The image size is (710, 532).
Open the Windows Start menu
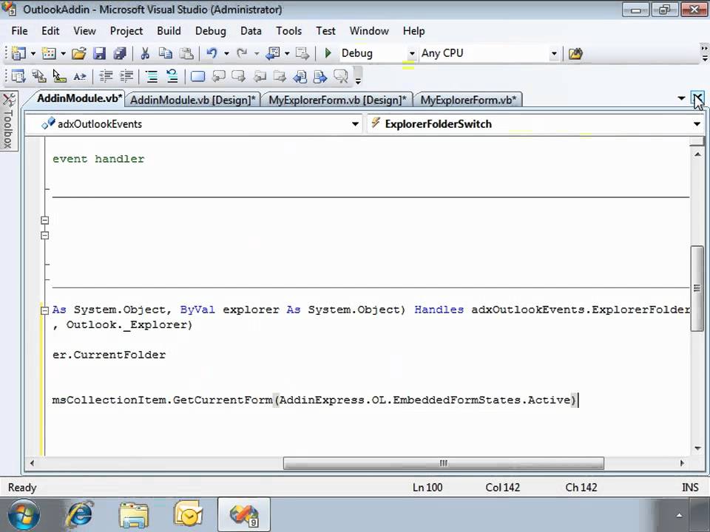pos(23,515)
